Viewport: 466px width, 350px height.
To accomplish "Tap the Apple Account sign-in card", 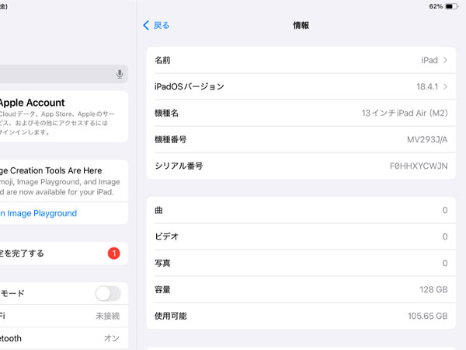I will point(64,116).
